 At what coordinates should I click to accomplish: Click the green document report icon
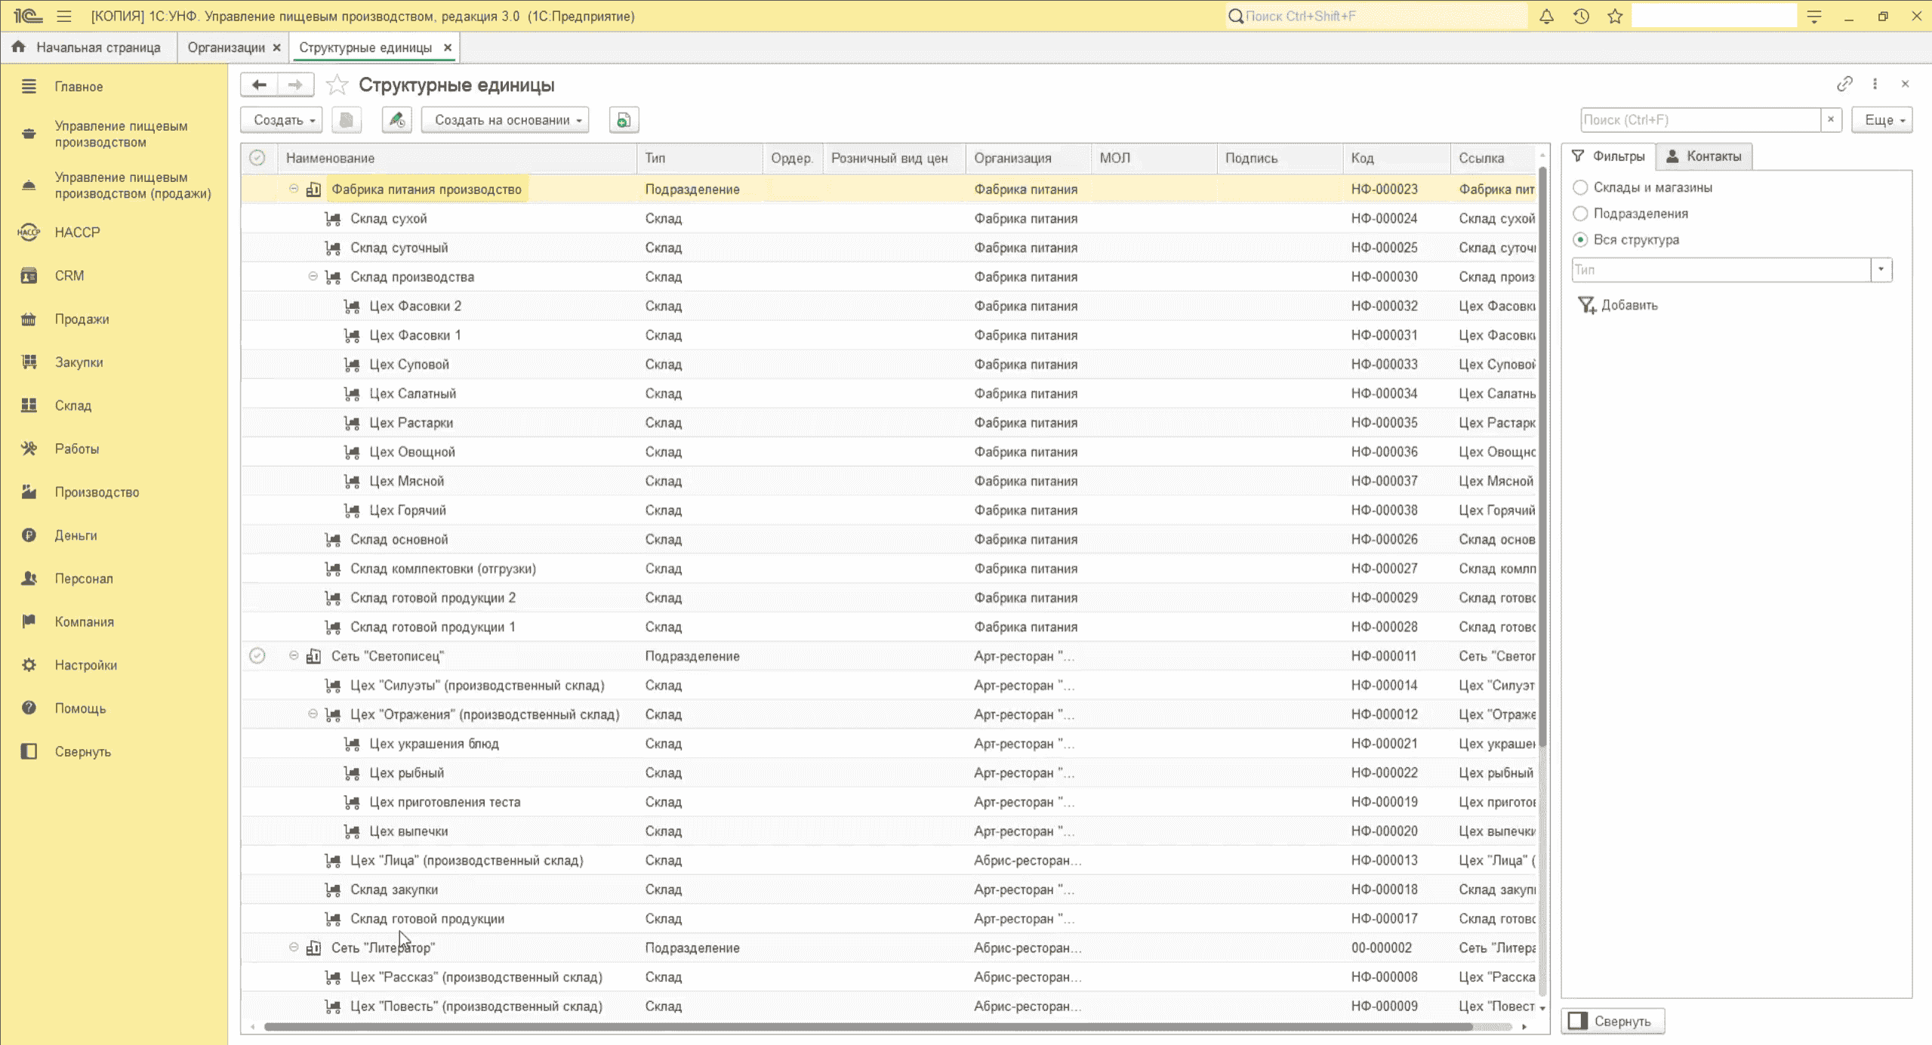(x=624, y=120)
